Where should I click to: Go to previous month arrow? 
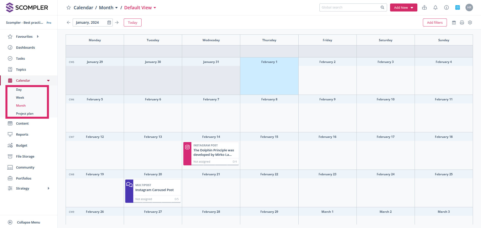(69, 22)
